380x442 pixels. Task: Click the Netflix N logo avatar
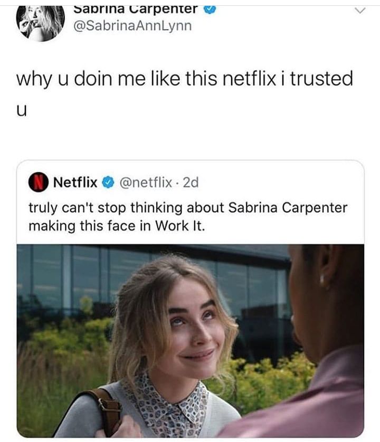(38, 182)
